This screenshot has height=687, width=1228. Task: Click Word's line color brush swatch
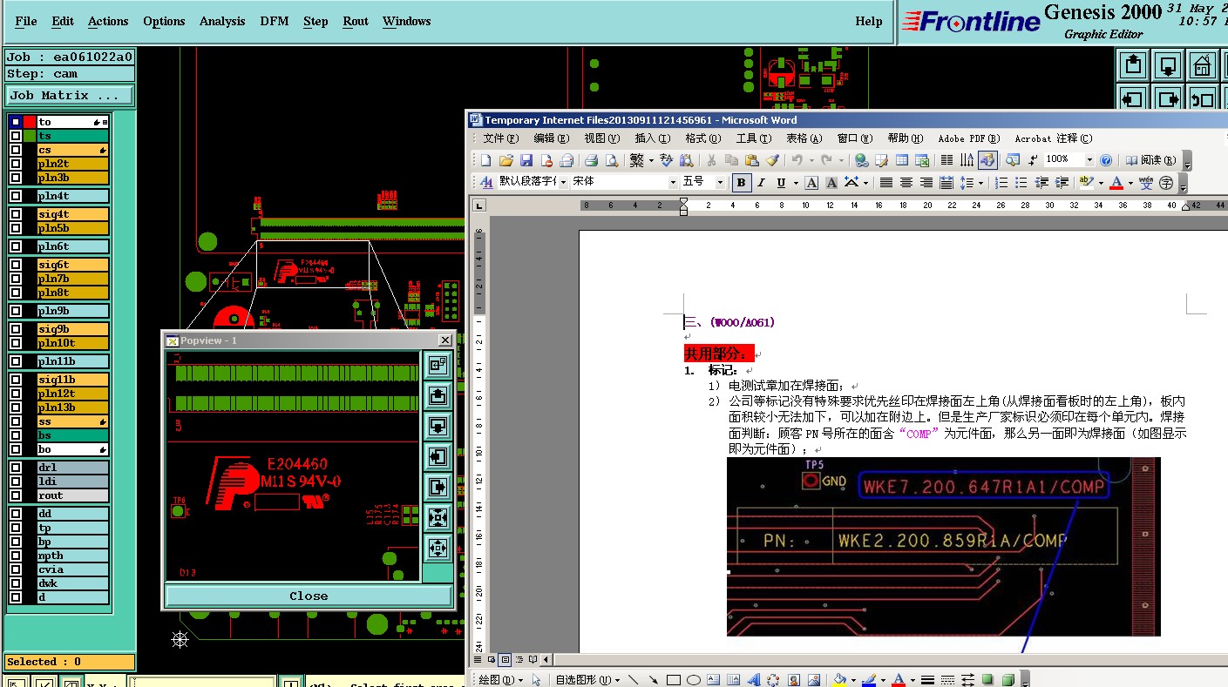pyautogui.click(x=869, y=680)
